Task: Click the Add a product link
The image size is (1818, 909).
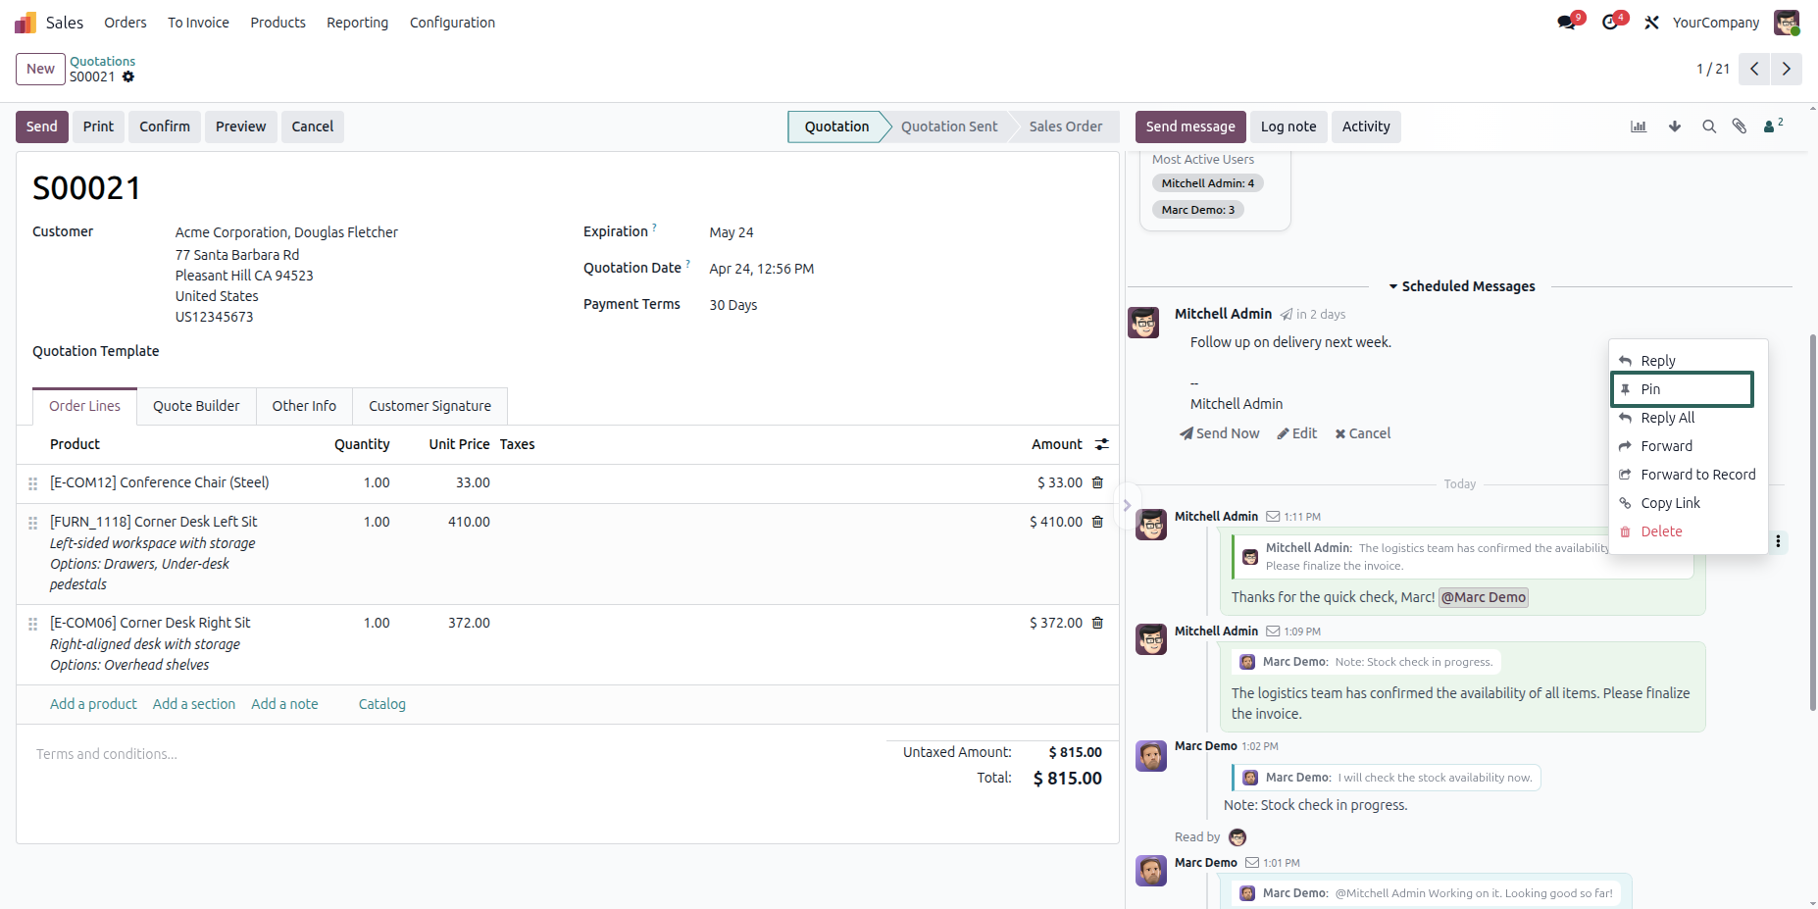Action: point(93,704)
